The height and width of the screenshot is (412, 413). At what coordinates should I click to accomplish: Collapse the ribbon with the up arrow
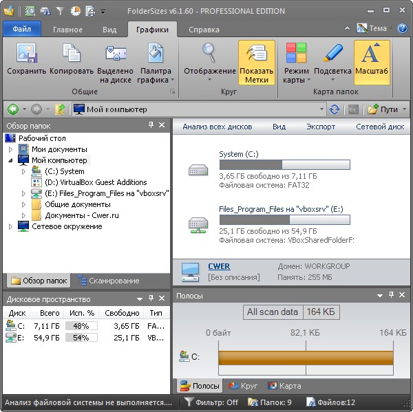(x=347, y=28)
